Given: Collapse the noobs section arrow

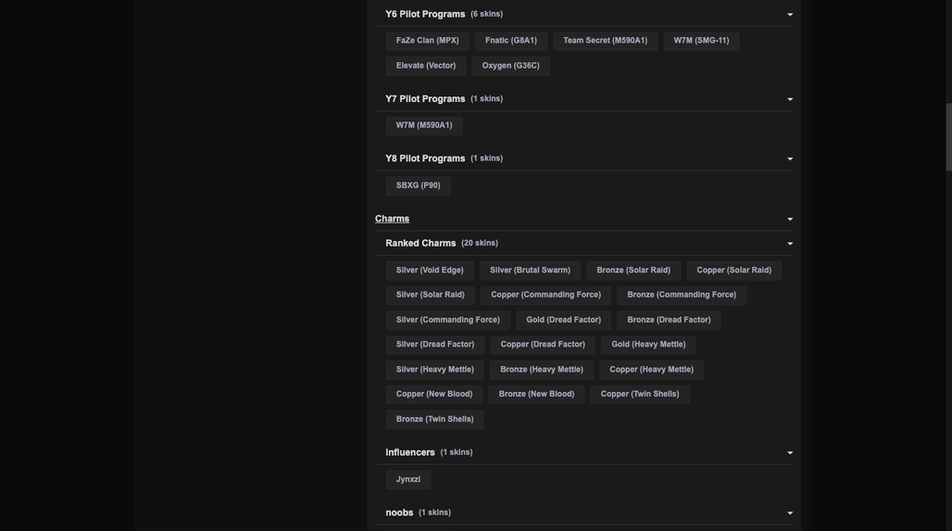Looking at the screenshot, I should 790,512.
